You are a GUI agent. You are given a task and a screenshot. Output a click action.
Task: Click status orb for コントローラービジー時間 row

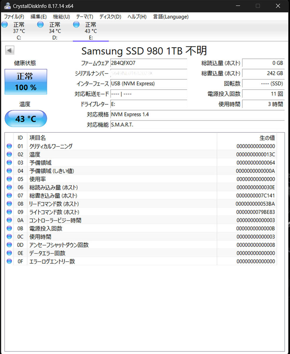coord(9,220)
